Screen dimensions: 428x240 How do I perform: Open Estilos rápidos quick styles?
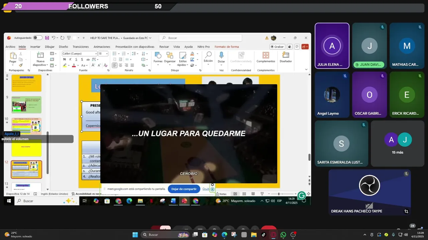pyautogui.click(x=183, y=59)
